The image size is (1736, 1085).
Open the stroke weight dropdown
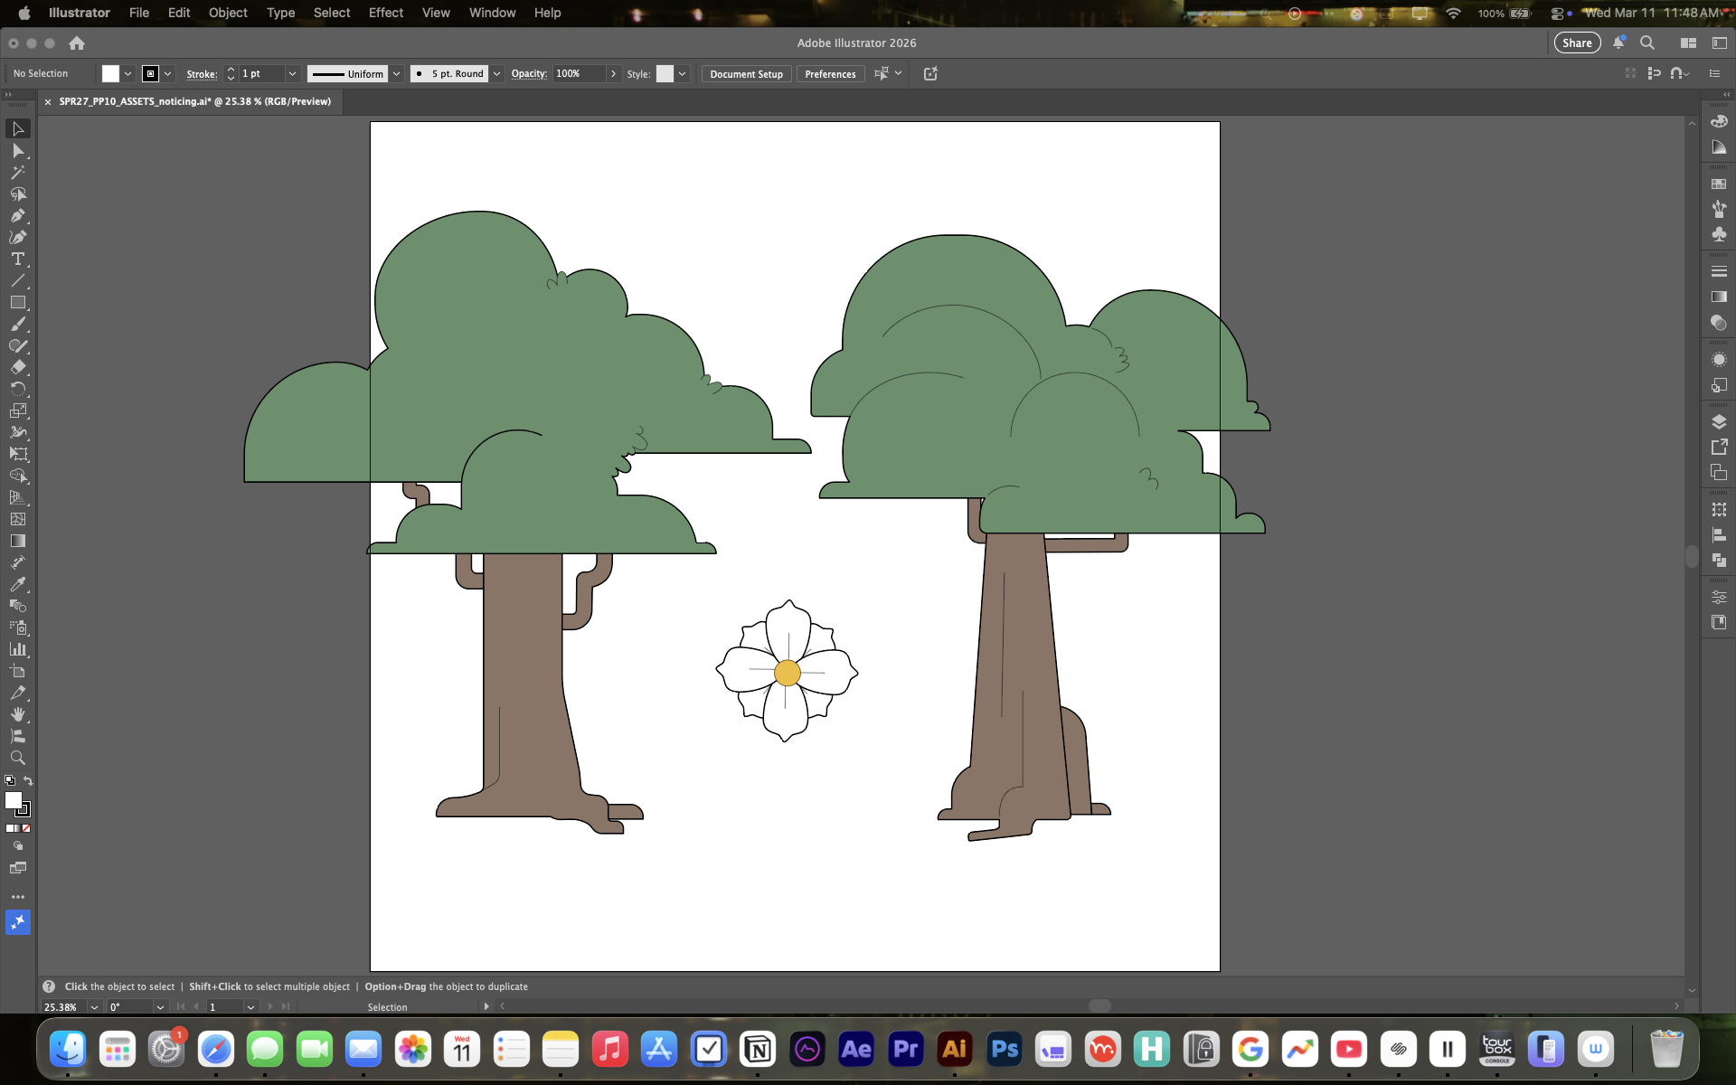click(292, 74)
